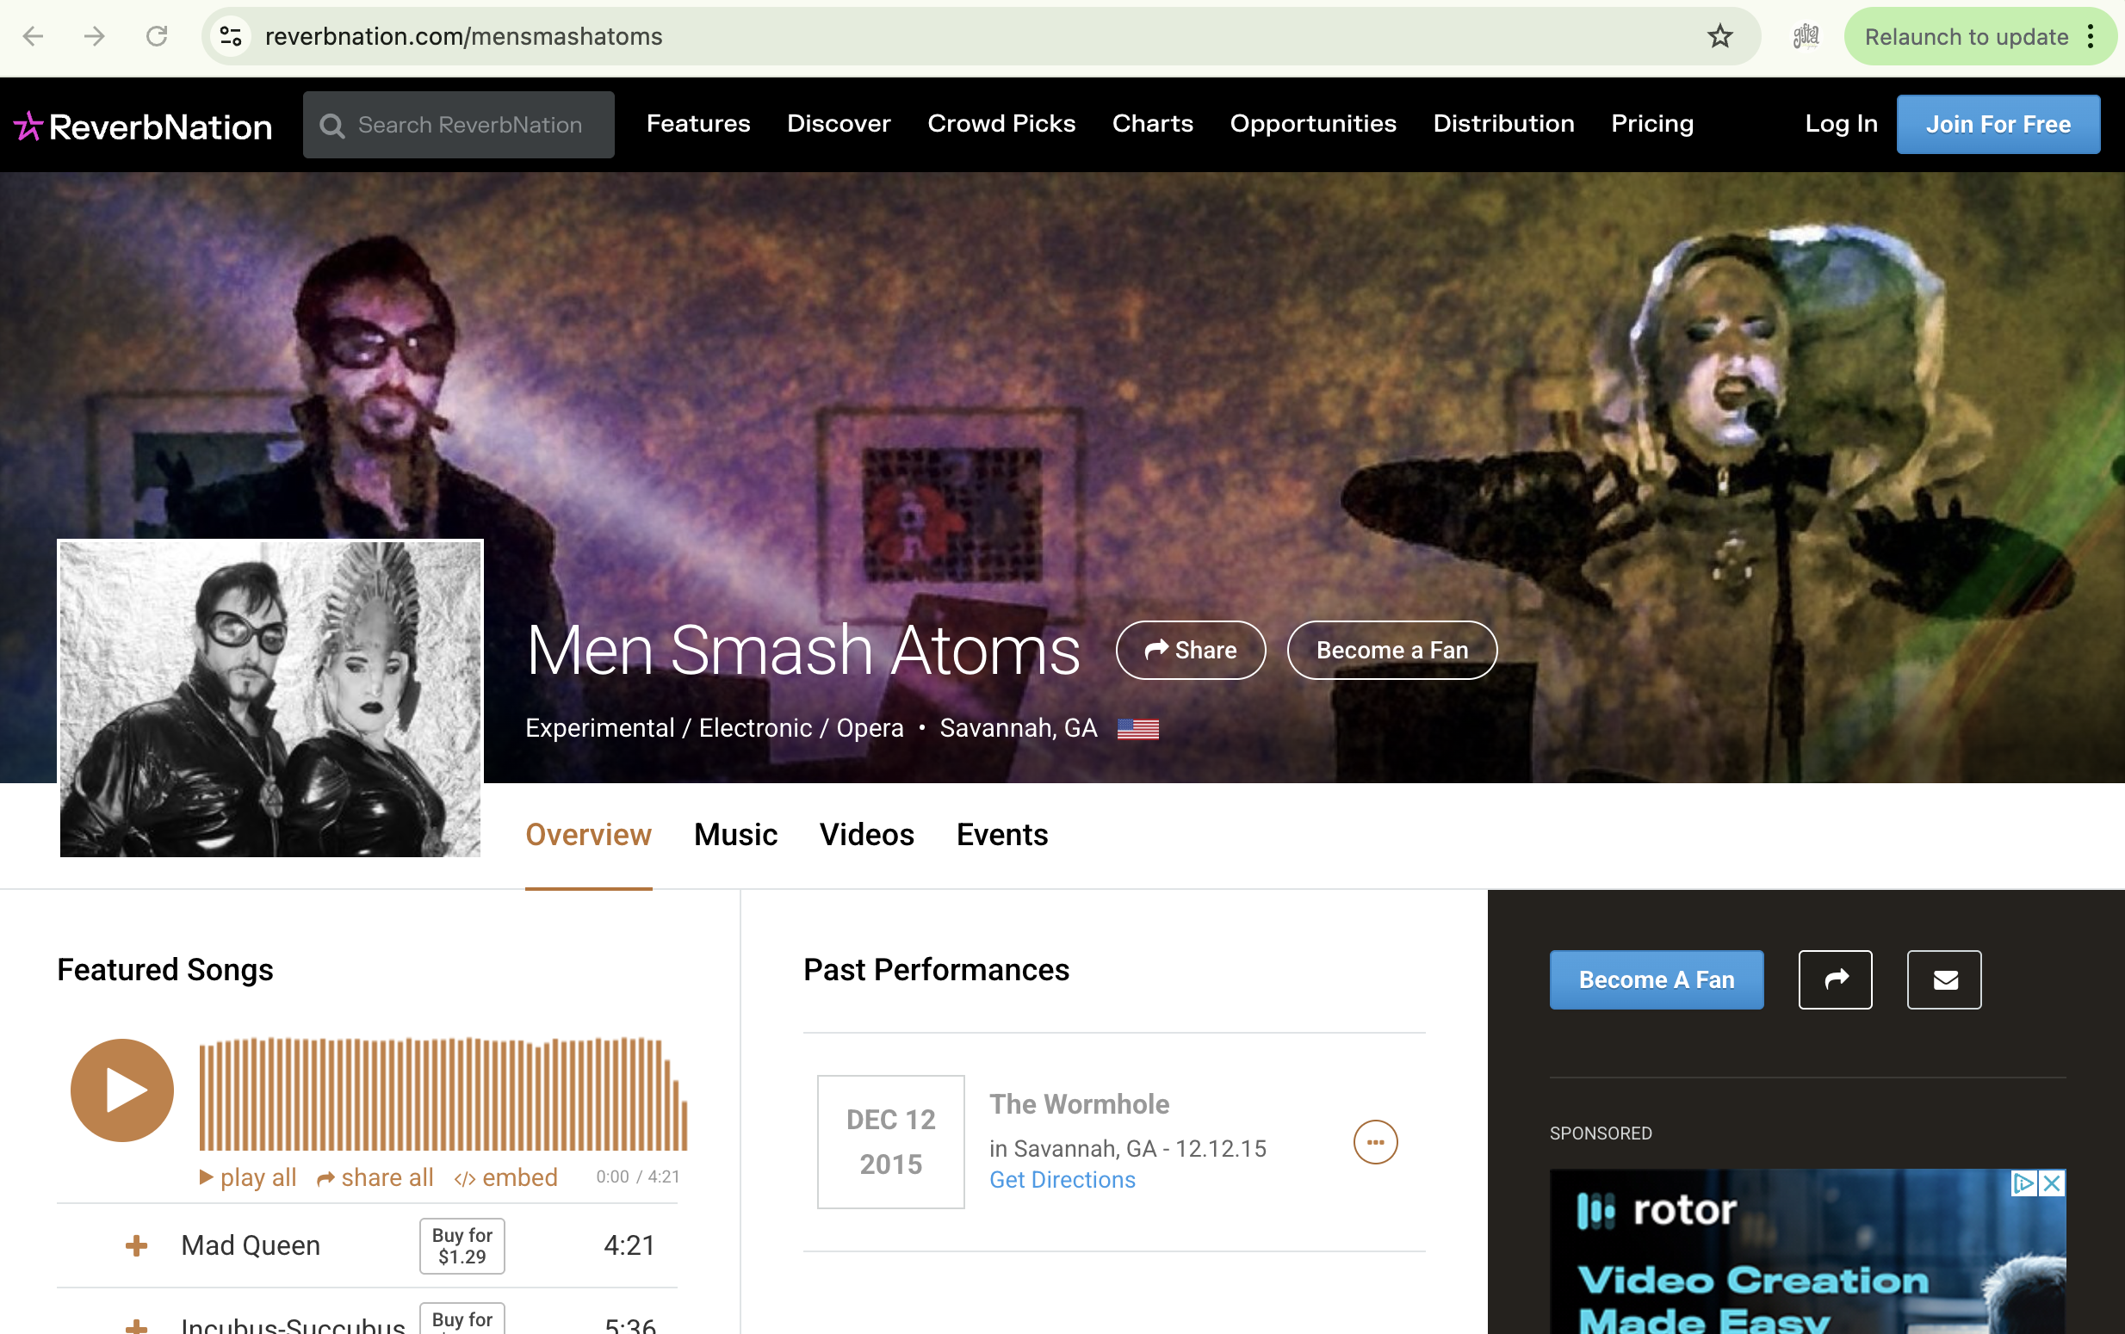Focus the Search ReverbNation field
The image size is (2125, 1334).
459,125
